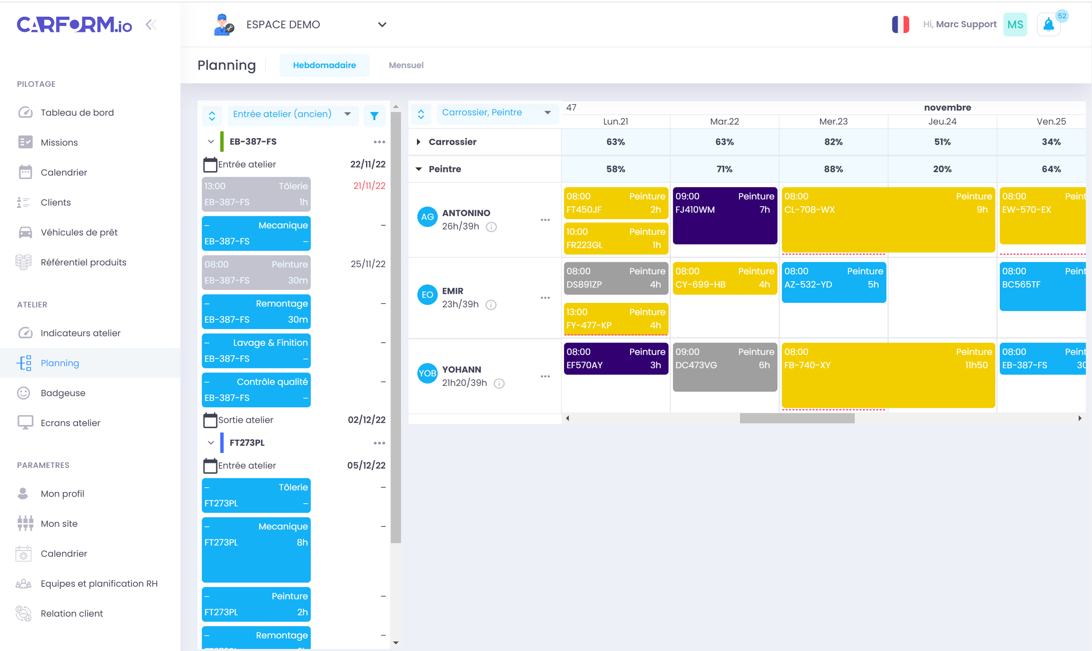1092x651 pixels.
Task: Open the notifications bell icon
Action: coord(1049,24)
